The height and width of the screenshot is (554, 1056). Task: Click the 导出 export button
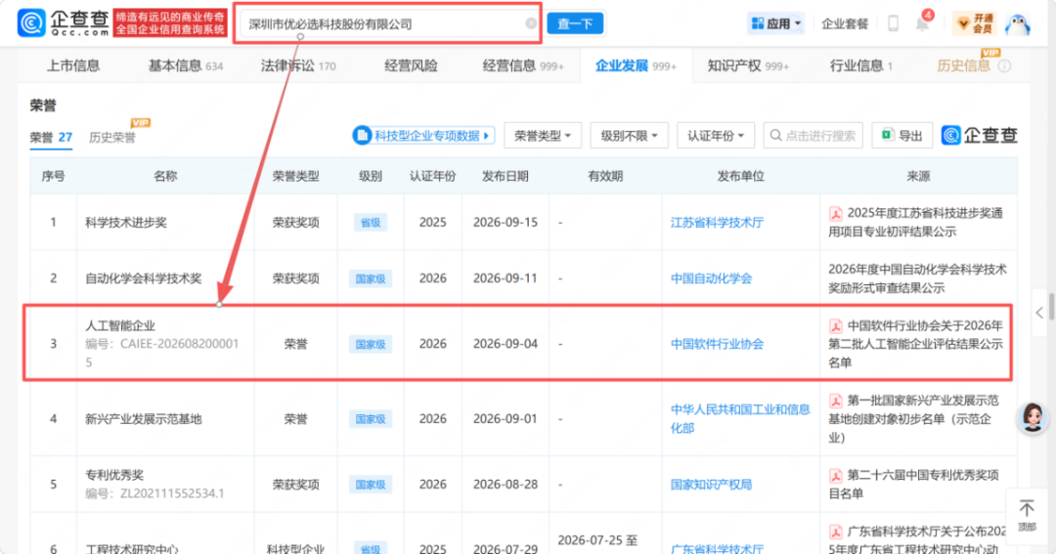902,135
